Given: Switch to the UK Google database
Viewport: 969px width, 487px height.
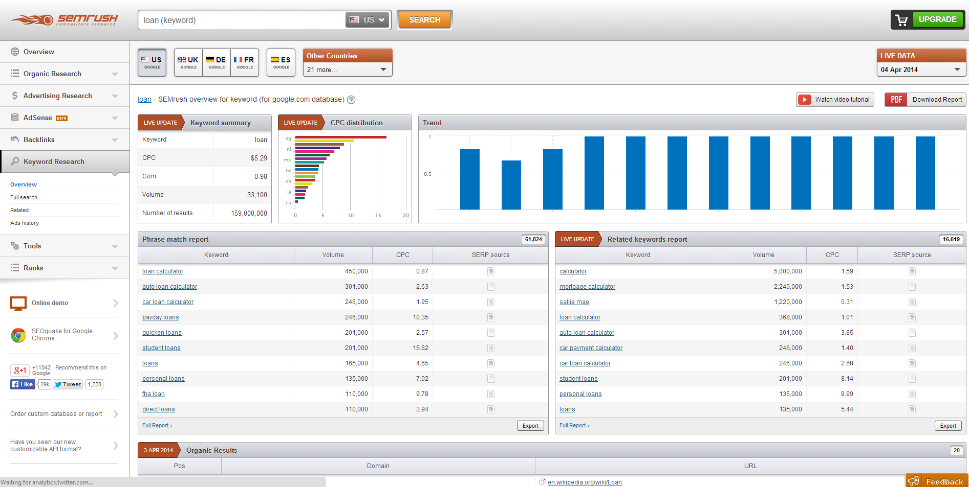Looking at the screenshot, I should pos(188,62).
